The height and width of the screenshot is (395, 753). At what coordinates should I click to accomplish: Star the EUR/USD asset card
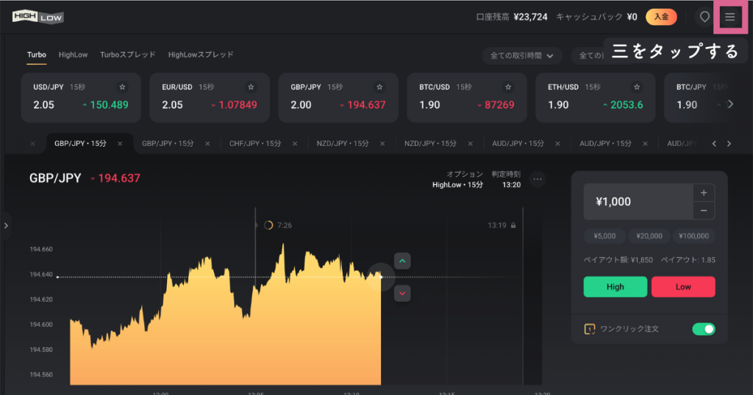click(251, 87)
